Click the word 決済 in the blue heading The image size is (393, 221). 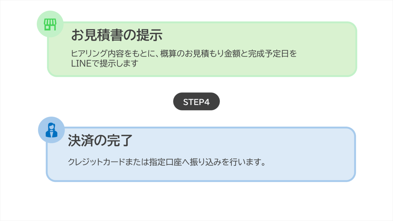[x=81, y=140]
